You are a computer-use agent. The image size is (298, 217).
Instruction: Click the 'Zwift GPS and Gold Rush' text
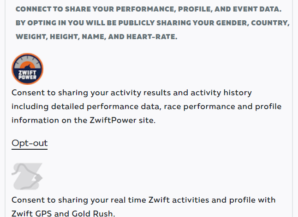(x=63, y=213)
